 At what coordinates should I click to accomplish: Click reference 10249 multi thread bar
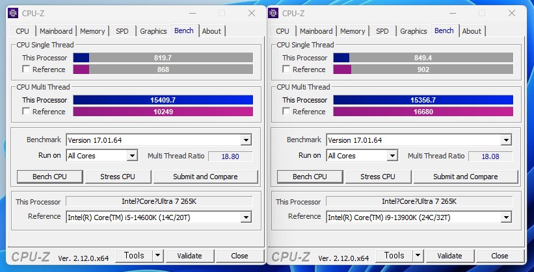(x=163, y=112)
